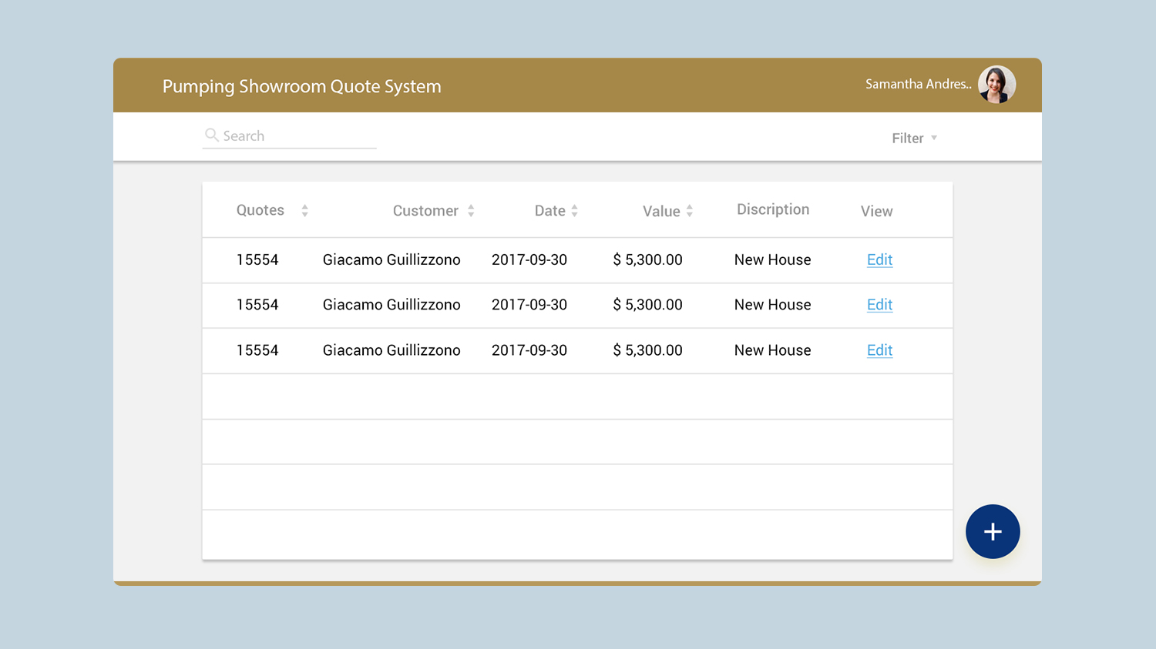Click the View column header
Screen dimensions: 1156x649
coord(876,210)
